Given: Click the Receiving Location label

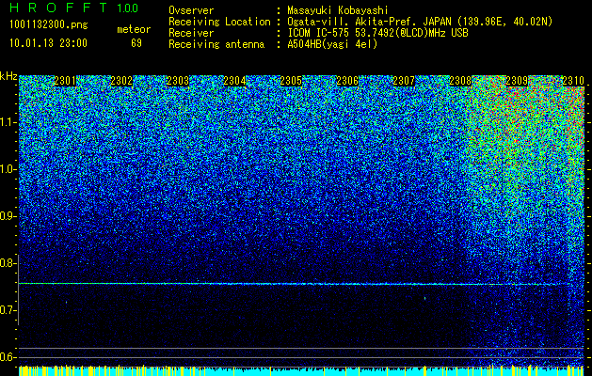Looking at the screenshot, I should [219, 22].
